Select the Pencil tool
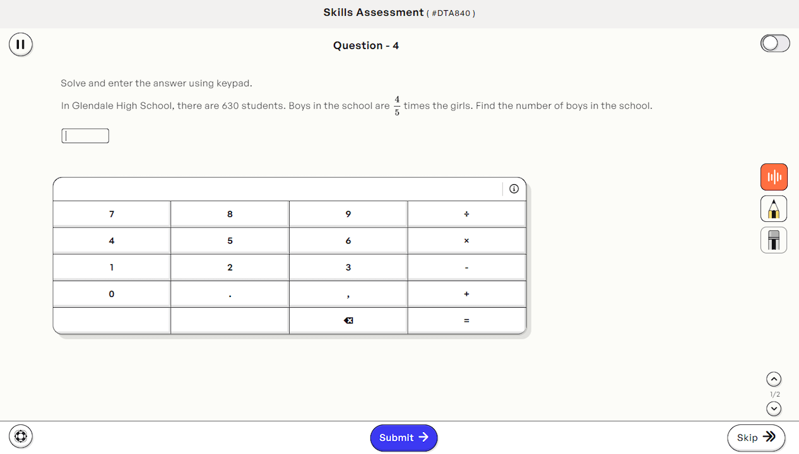The height and width of the screenshot is (454, 799). tap(774, 208)
